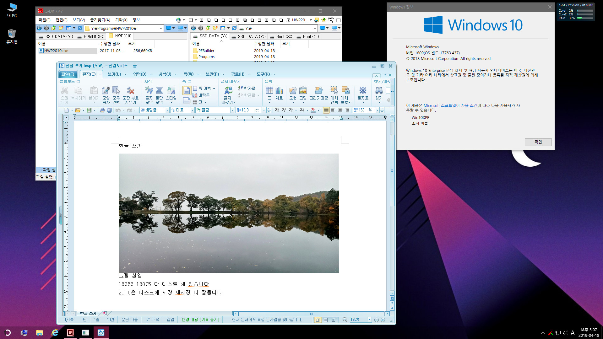The image size is (603, 339).
Task: Open Microsoft 소프트웨어 사용 조건 link
Action: pos(450,106)
